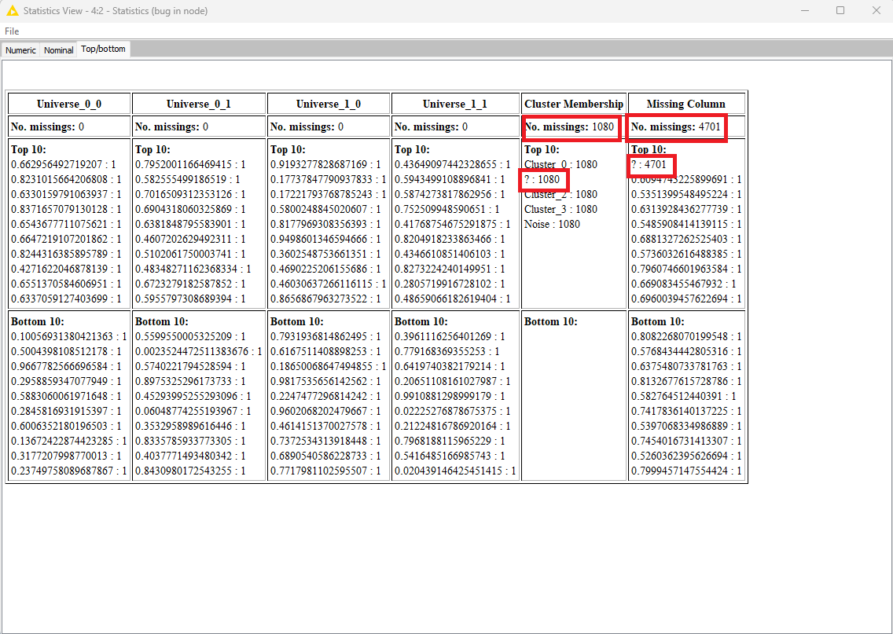Click the Universe_1_0 column header
The height and width of the screenshot is (634, 893).
pos(329,104)
